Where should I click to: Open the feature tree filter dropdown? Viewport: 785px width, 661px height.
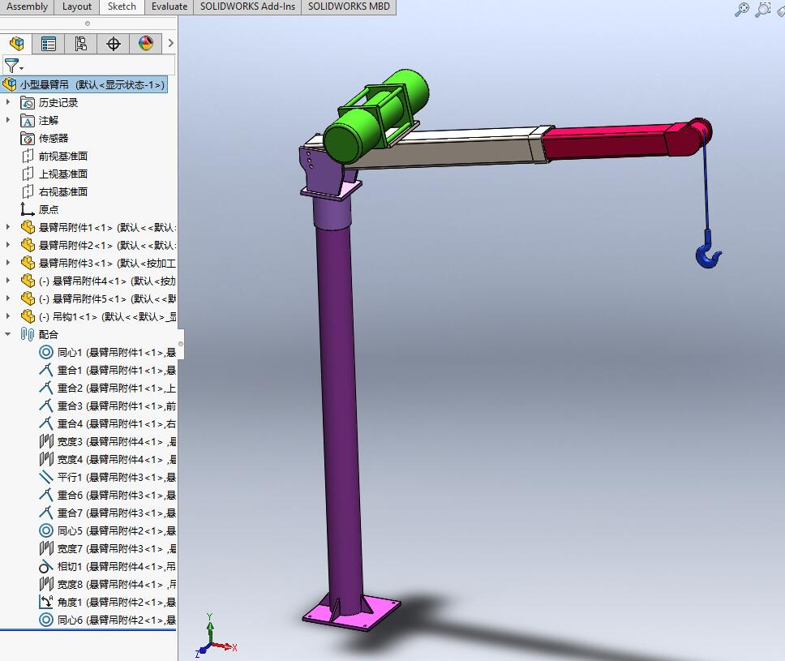[x=14, y=66]
